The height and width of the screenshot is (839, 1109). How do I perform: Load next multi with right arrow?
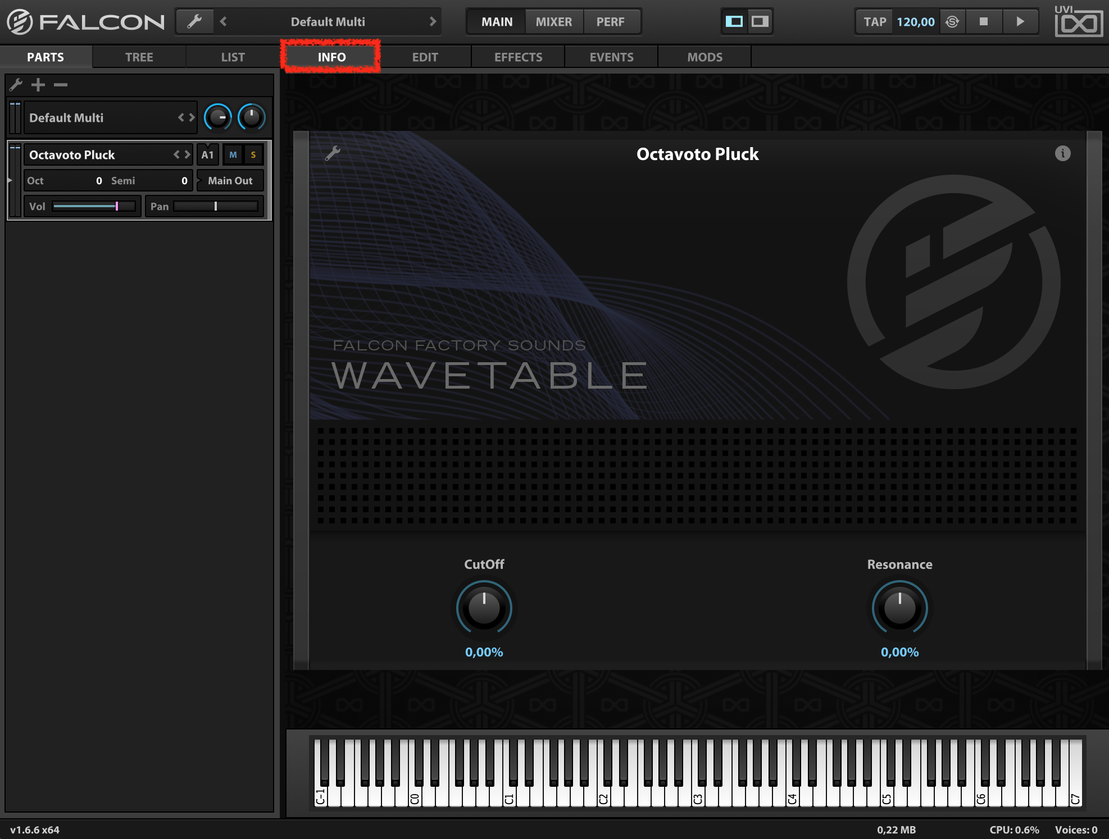(x=433, y=22)
